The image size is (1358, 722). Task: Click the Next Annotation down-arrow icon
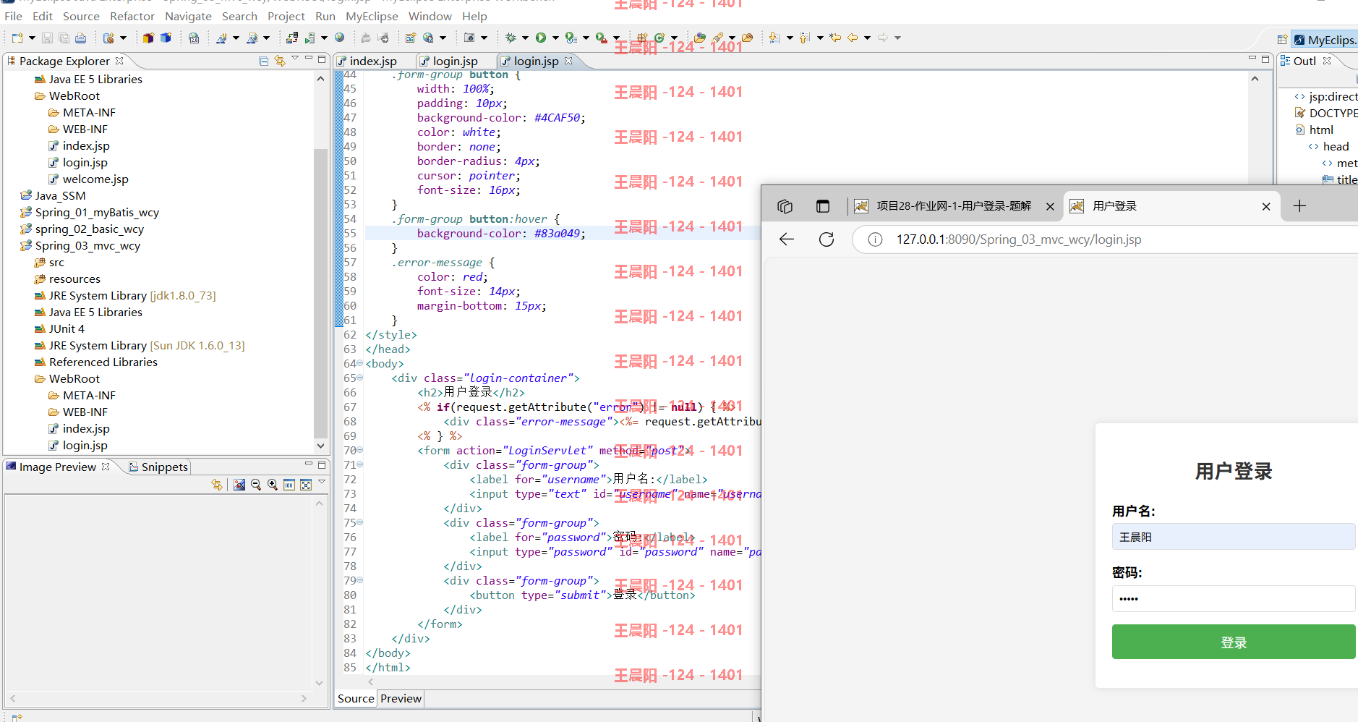pos(774,38)
